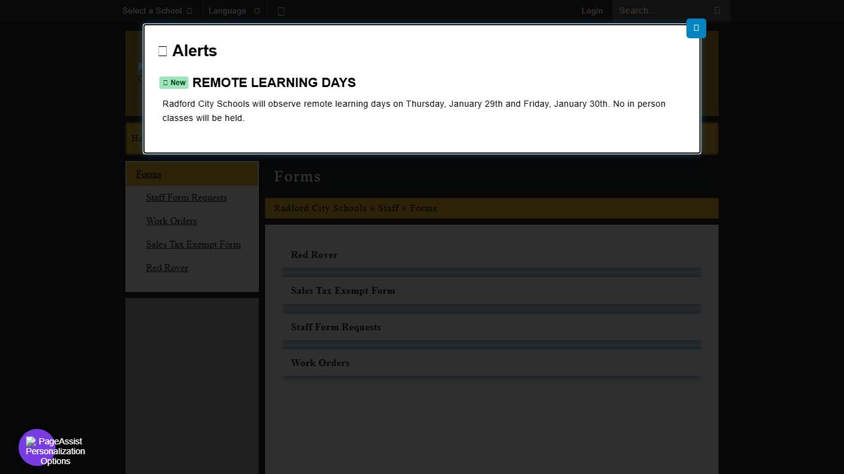The height and width of the screenshot is (474, 844).
Task: Expand the Staff Form Requests content section
Action: coord(335,327)
